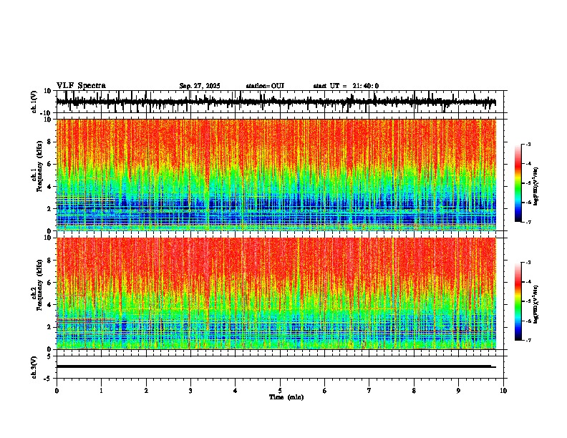
Task: Select the "Time (min)" axis title
Action: pos(286,397)
